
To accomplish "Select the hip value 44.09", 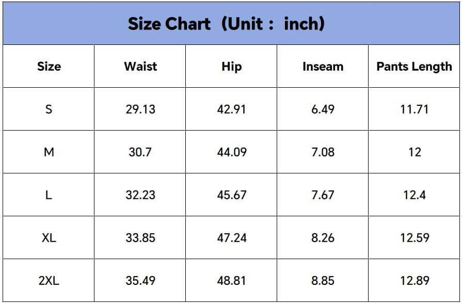I will pos(232,152).
